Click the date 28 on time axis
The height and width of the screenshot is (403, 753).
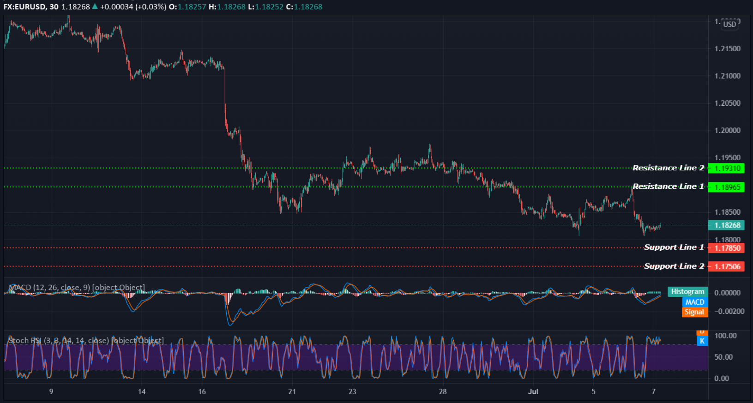(443, 391)
